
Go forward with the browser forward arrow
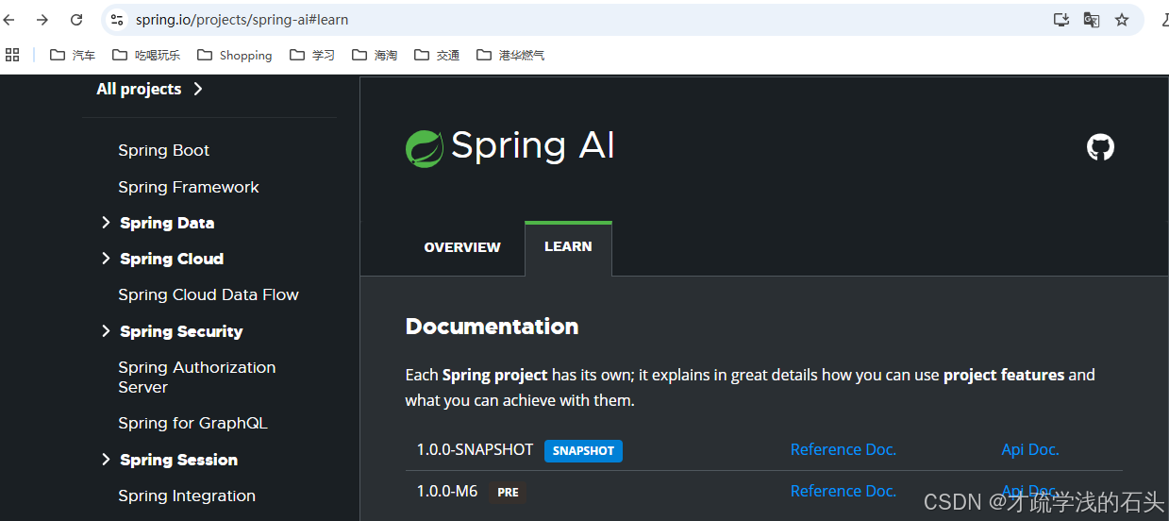pos(42,20)
